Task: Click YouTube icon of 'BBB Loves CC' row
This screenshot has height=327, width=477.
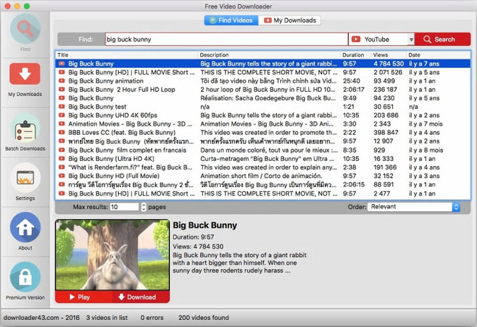Action: 62,133
